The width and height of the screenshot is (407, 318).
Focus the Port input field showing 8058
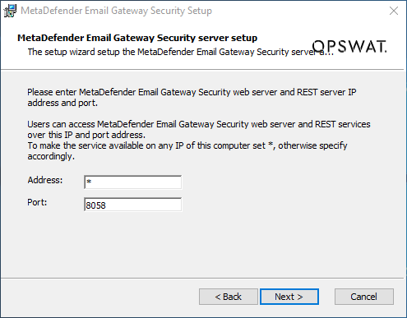132,205
